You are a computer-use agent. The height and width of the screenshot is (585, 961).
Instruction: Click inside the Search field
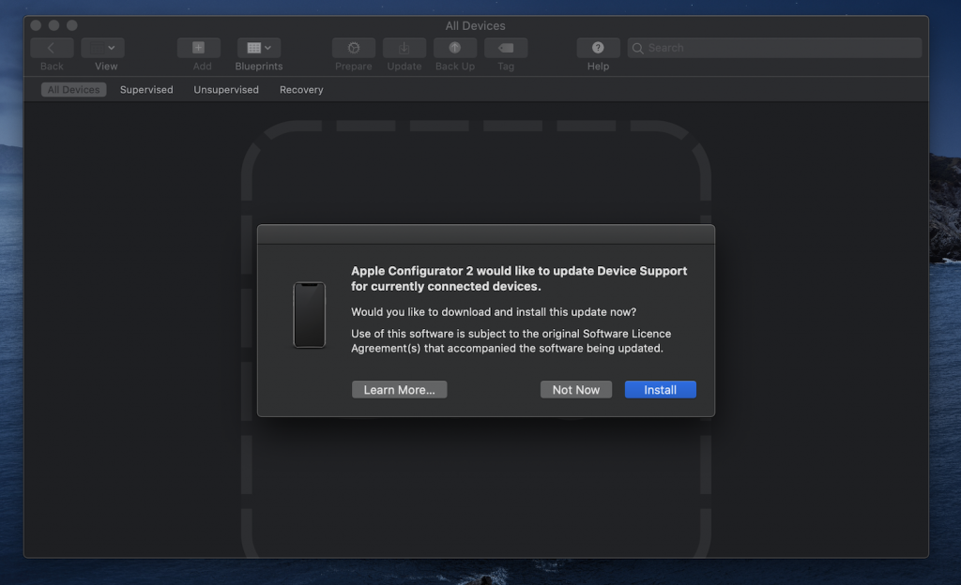click(773, 47)
